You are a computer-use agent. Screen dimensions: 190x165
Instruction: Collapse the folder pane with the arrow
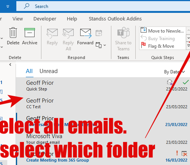tap(10, 65)
